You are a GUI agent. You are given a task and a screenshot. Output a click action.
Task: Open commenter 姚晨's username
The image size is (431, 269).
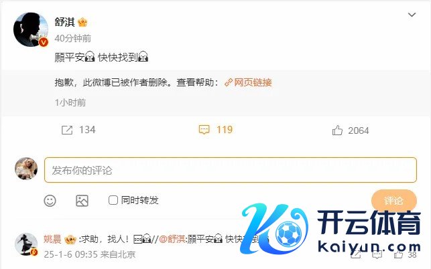(52, 239)
